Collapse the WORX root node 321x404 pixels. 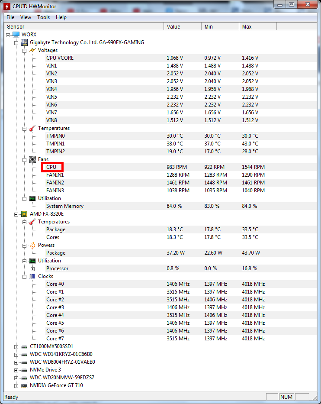[x=8, y=35]
